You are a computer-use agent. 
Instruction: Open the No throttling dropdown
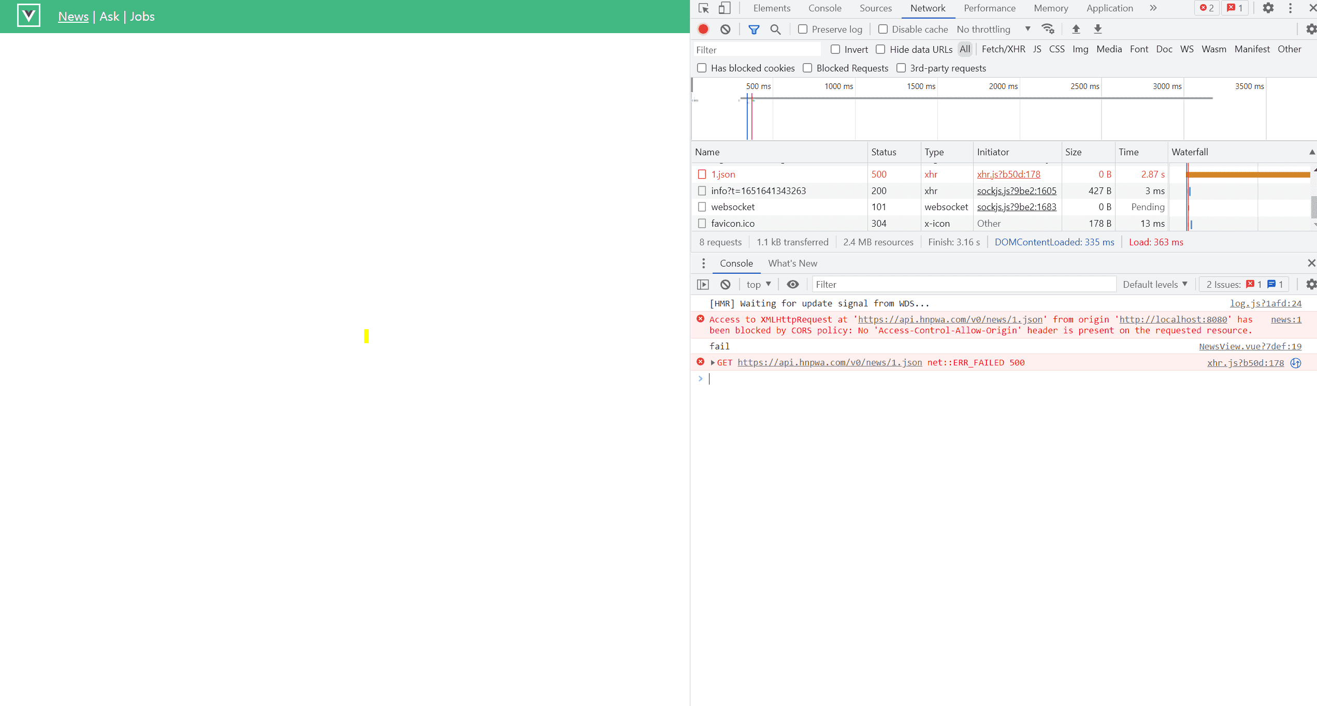(x=993, y=30)
